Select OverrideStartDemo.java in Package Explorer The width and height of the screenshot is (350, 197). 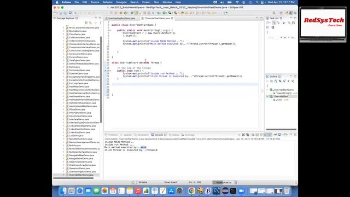click(81, 175)
